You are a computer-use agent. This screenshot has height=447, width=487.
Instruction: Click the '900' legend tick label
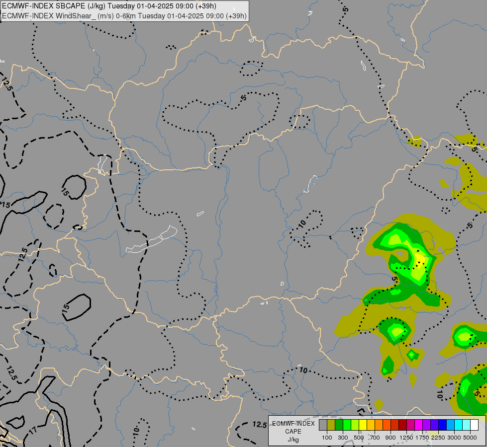[390, 438]
